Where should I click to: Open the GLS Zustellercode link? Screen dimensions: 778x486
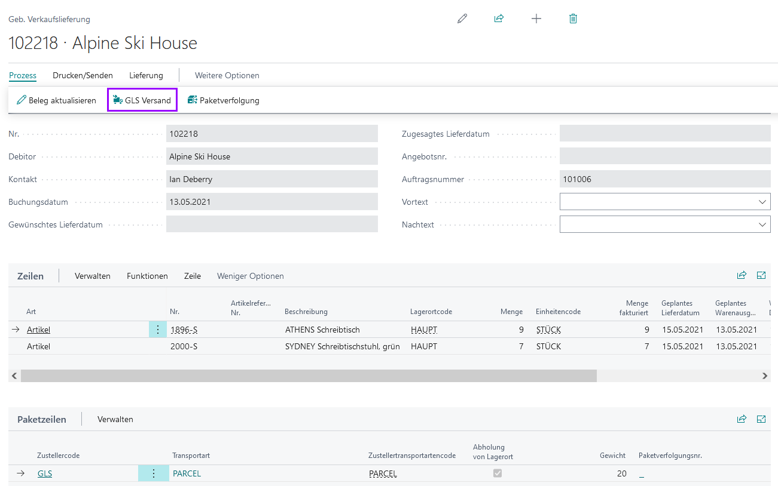point(45,473)
